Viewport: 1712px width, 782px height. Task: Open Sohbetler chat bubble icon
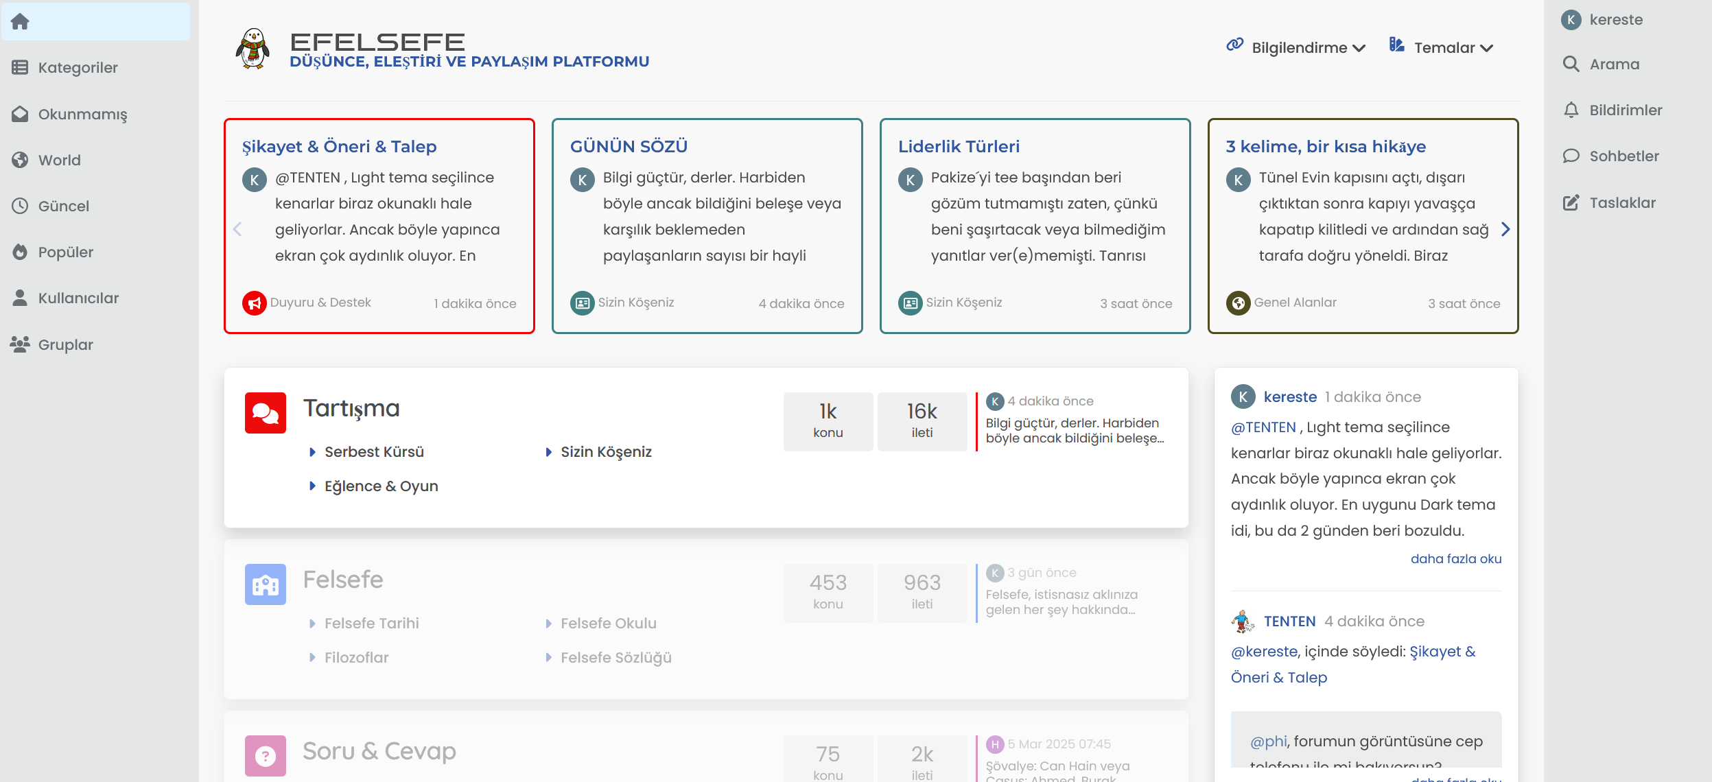[x=1571, y=156]
